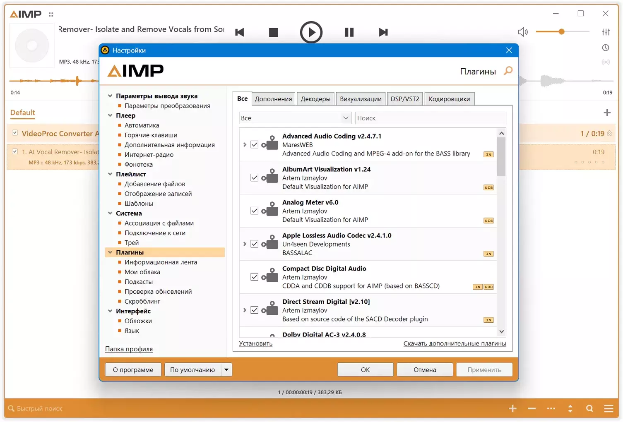Image resolution: width=623 pixels, height=422 pixels.
Task: Stop playback with the square icon
Action: click(x=274, y=32)
